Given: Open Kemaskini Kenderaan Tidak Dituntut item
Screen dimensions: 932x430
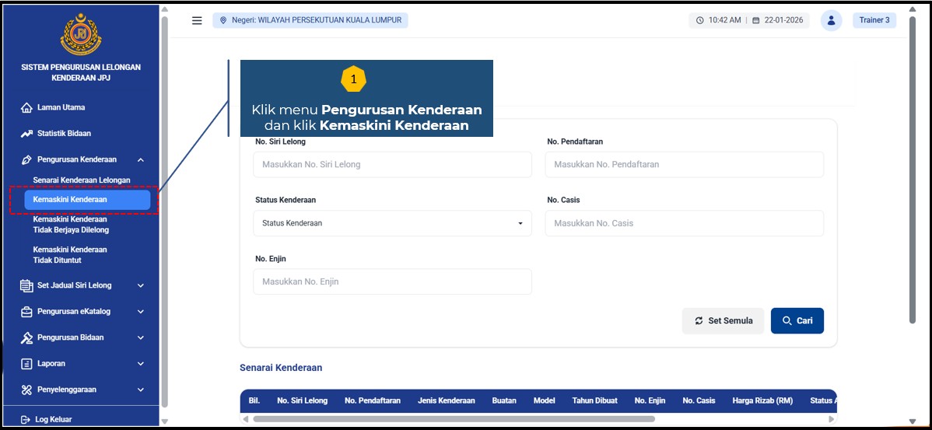Looking at the screenshot, I should 70,255.
